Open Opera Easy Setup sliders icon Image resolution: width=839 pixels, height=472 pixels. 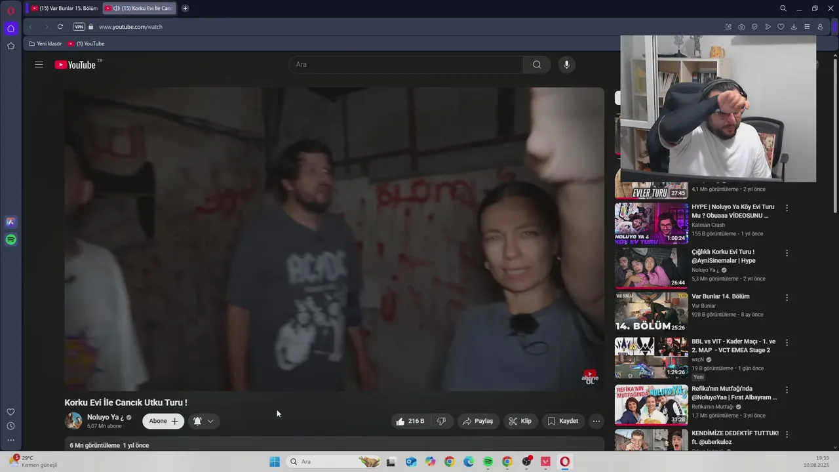(x=807, y=27)
